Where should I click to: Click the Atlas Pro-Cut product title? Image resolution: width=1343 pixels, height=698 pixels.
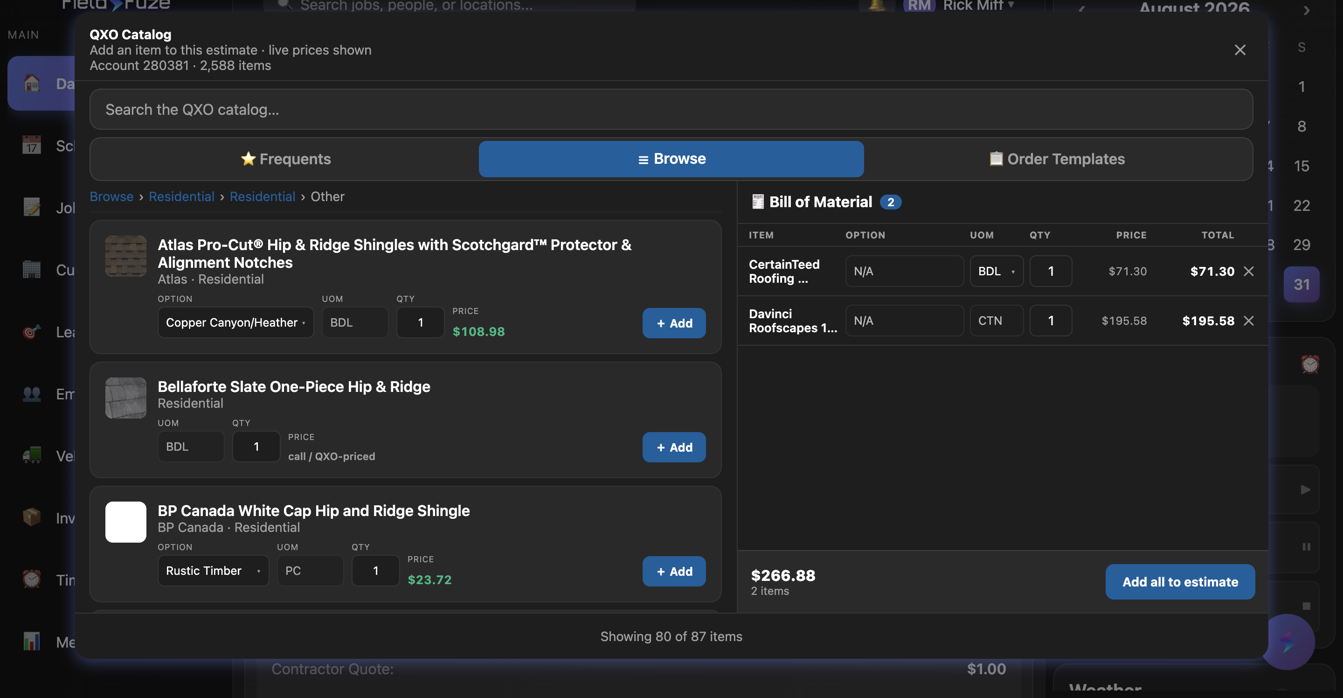[394, 253]
